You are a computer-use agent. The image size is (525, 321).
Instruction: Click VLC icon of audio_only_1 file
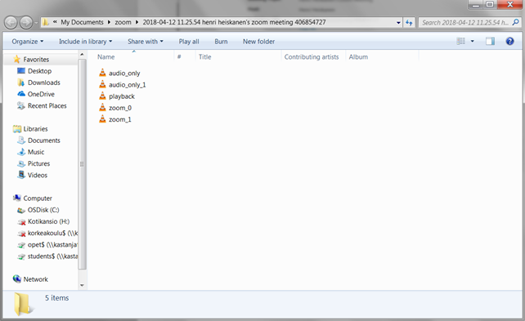pos(102,84)
